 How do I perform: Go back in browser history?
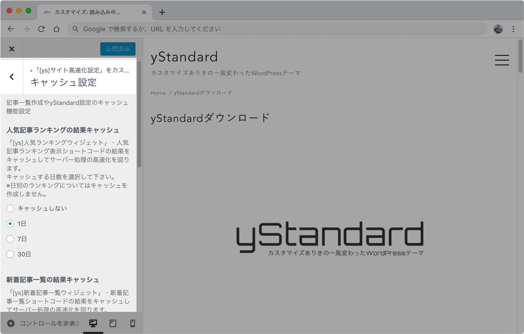pyautogui.click(x=11, y=29)
